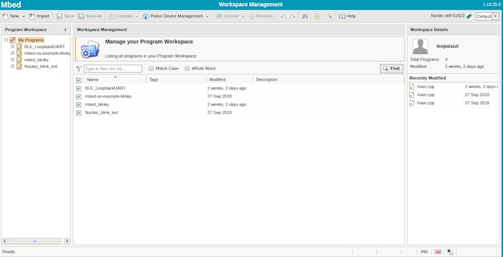Click the Pelion Device Management cloud icon
This screenshot has width=503, height=257.
(145, 16)
